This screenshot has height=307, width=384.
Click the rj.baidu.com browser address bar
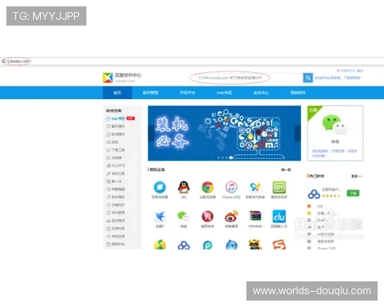193,61
